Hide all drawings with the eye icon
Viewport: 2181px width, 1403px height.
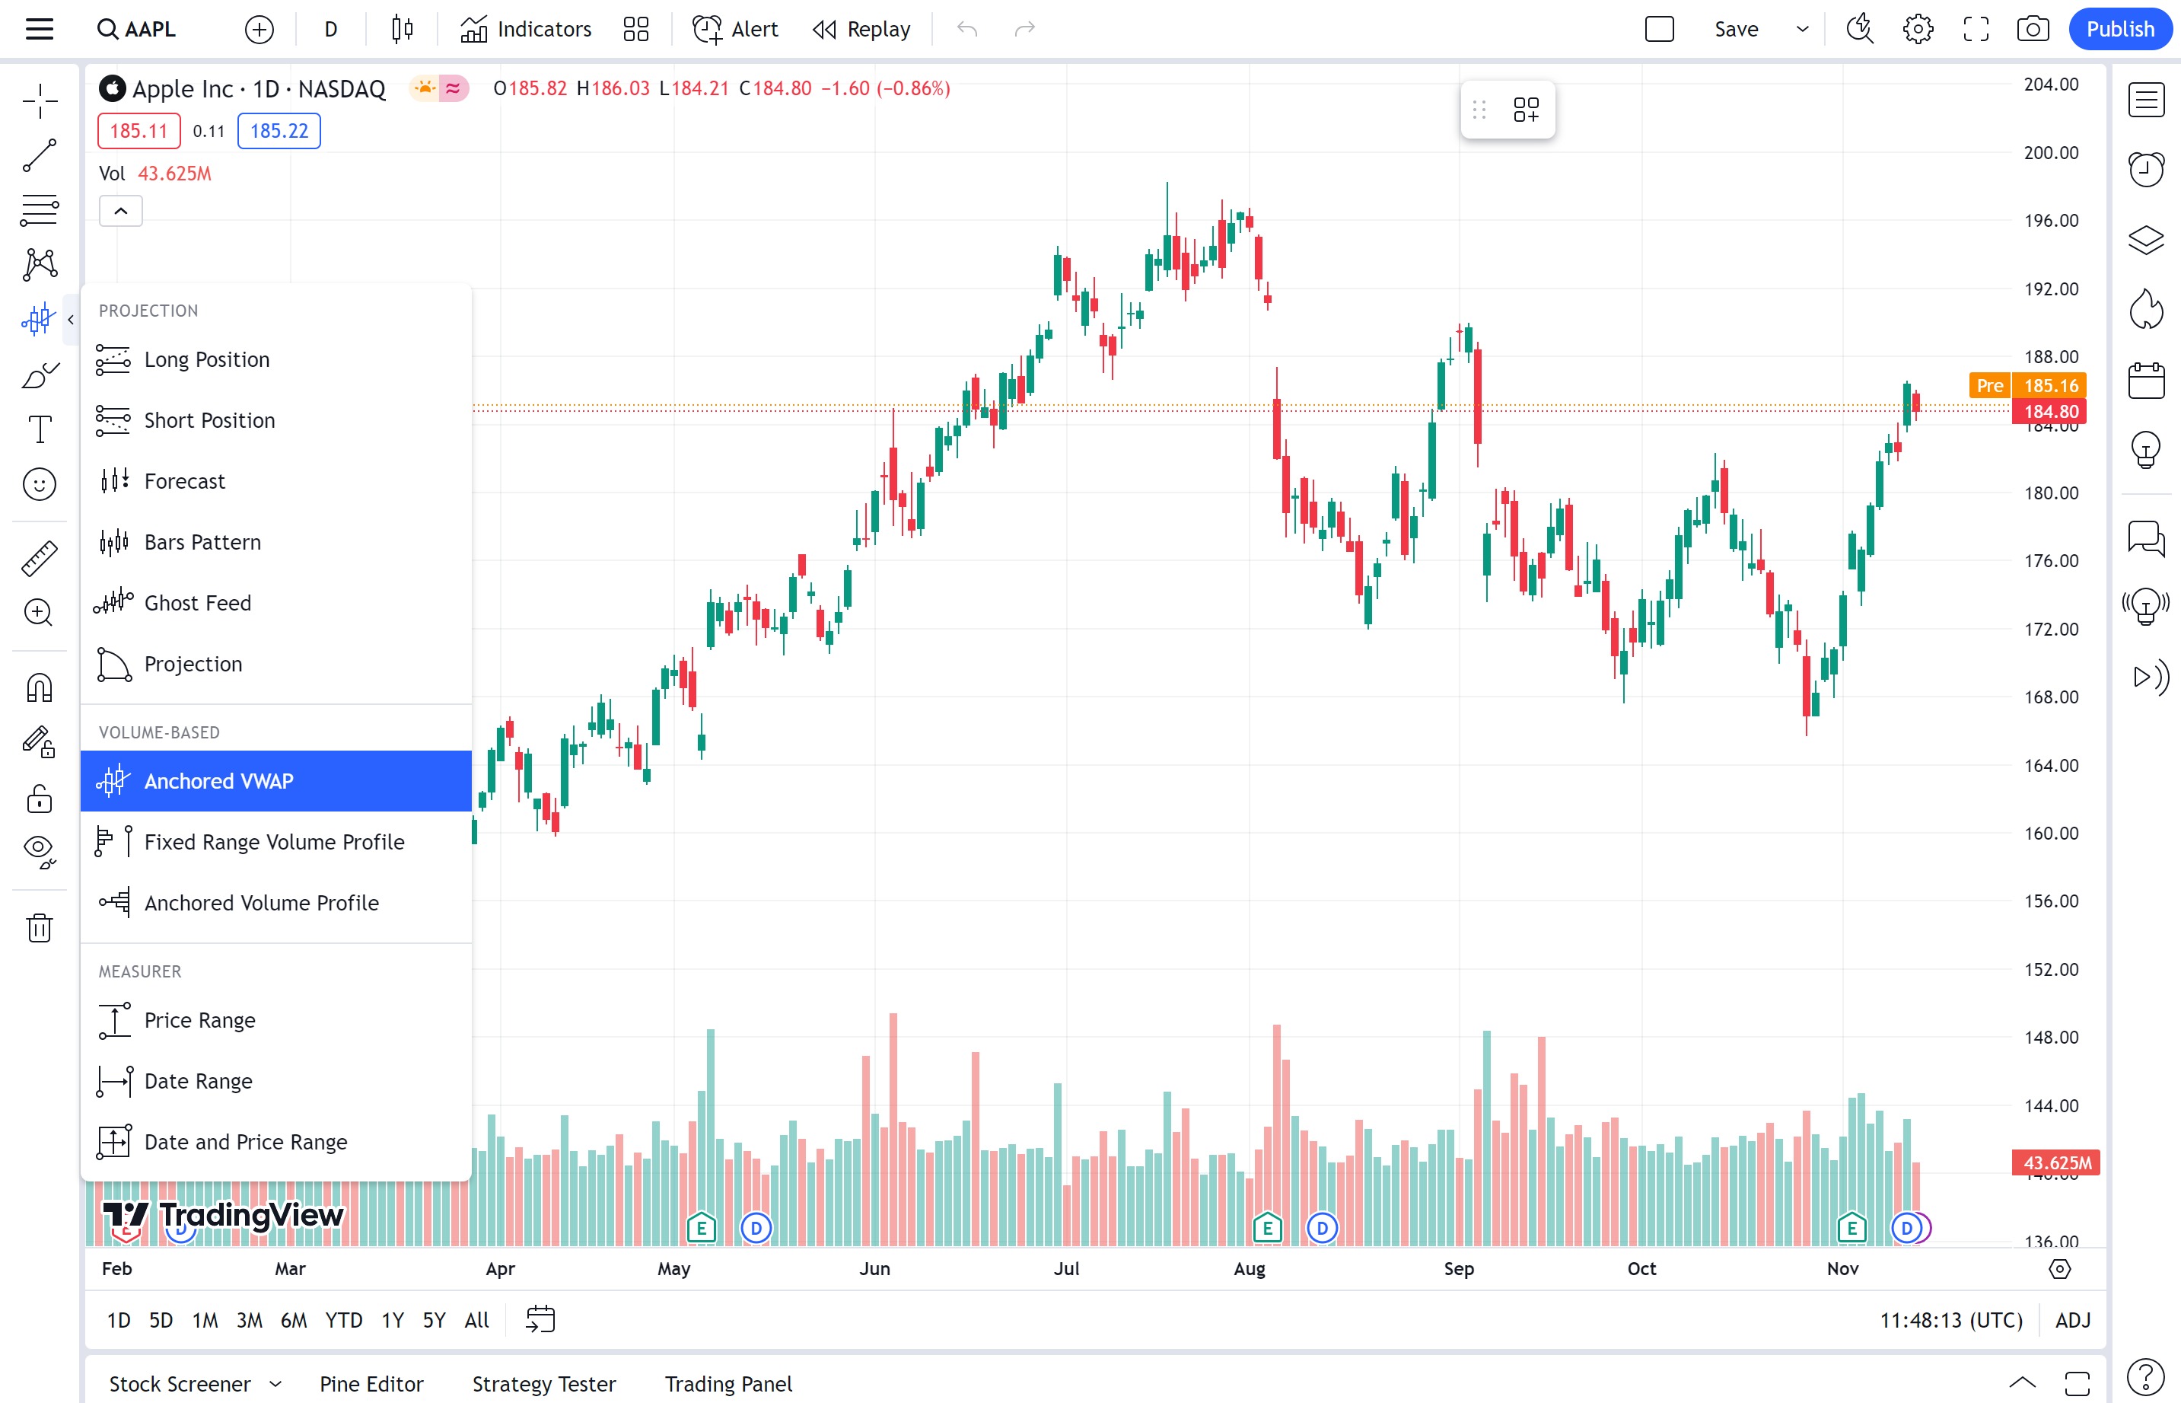(39, 851)
